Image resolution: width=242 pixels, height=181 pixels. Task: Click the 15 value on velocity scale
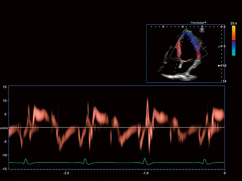(x=5, y=87)
